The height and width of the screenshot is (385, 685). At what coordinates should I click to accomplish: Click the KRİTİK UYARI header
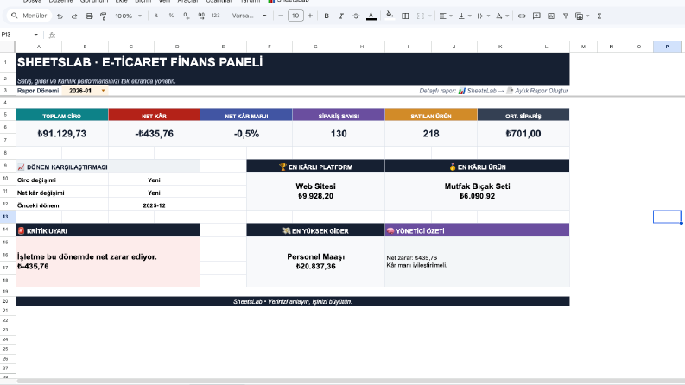[108, 230]
